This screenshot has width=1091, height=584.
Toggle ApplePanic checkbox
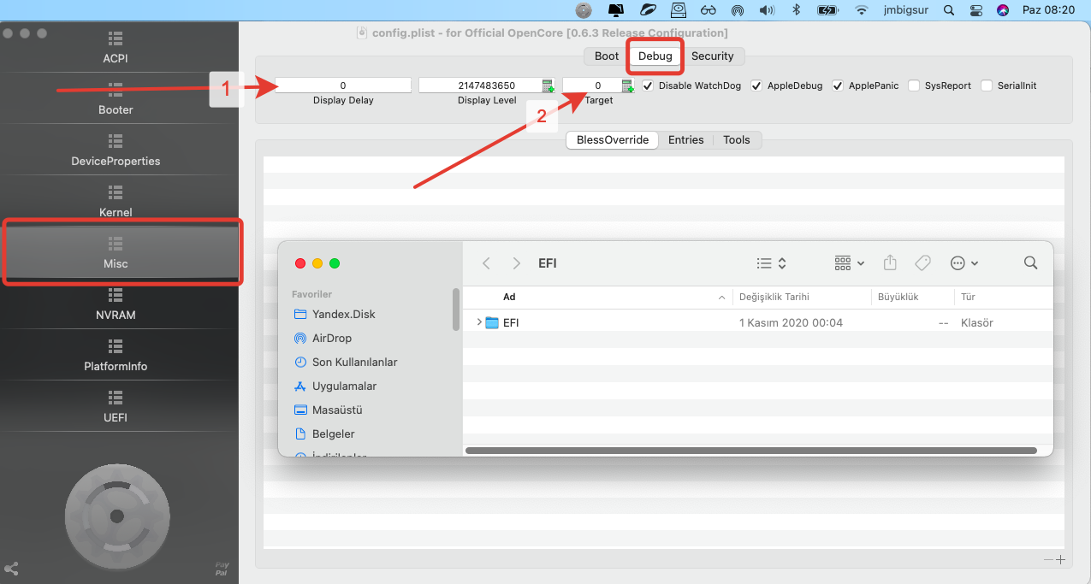838,86
